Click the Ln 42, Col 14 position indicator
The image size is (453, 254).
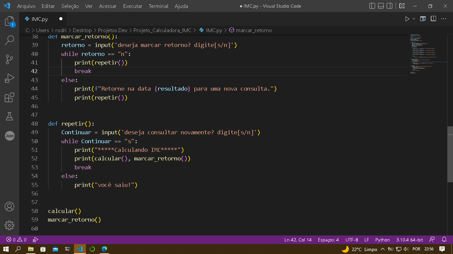[298, 240]
